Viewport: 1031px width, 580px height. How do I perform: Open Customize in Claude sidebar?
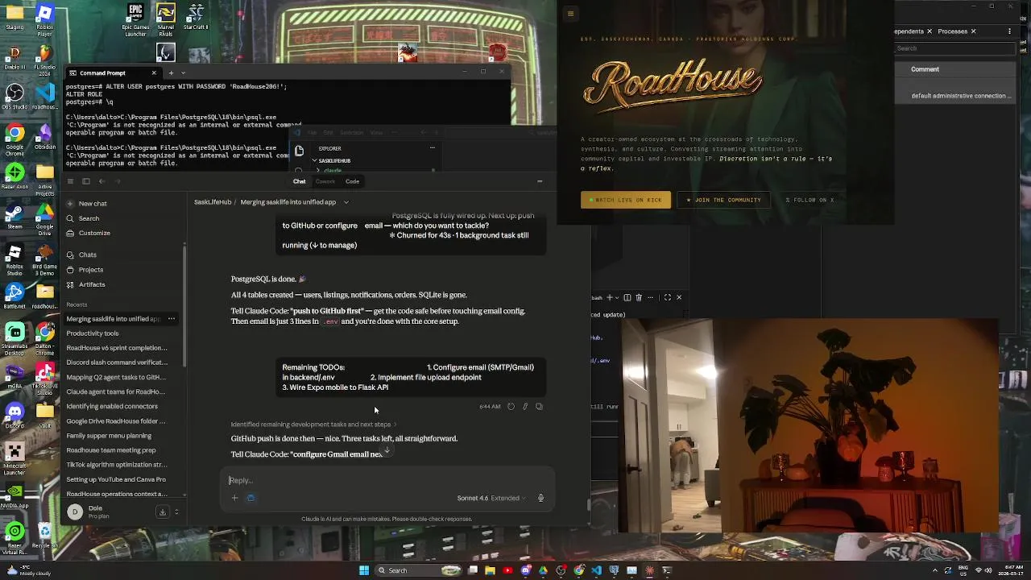tap(88, 233)
